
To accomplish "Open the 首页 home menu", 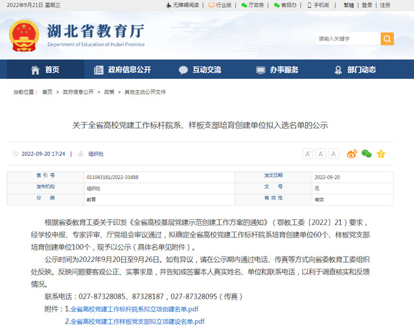I will tap(45, 70).
